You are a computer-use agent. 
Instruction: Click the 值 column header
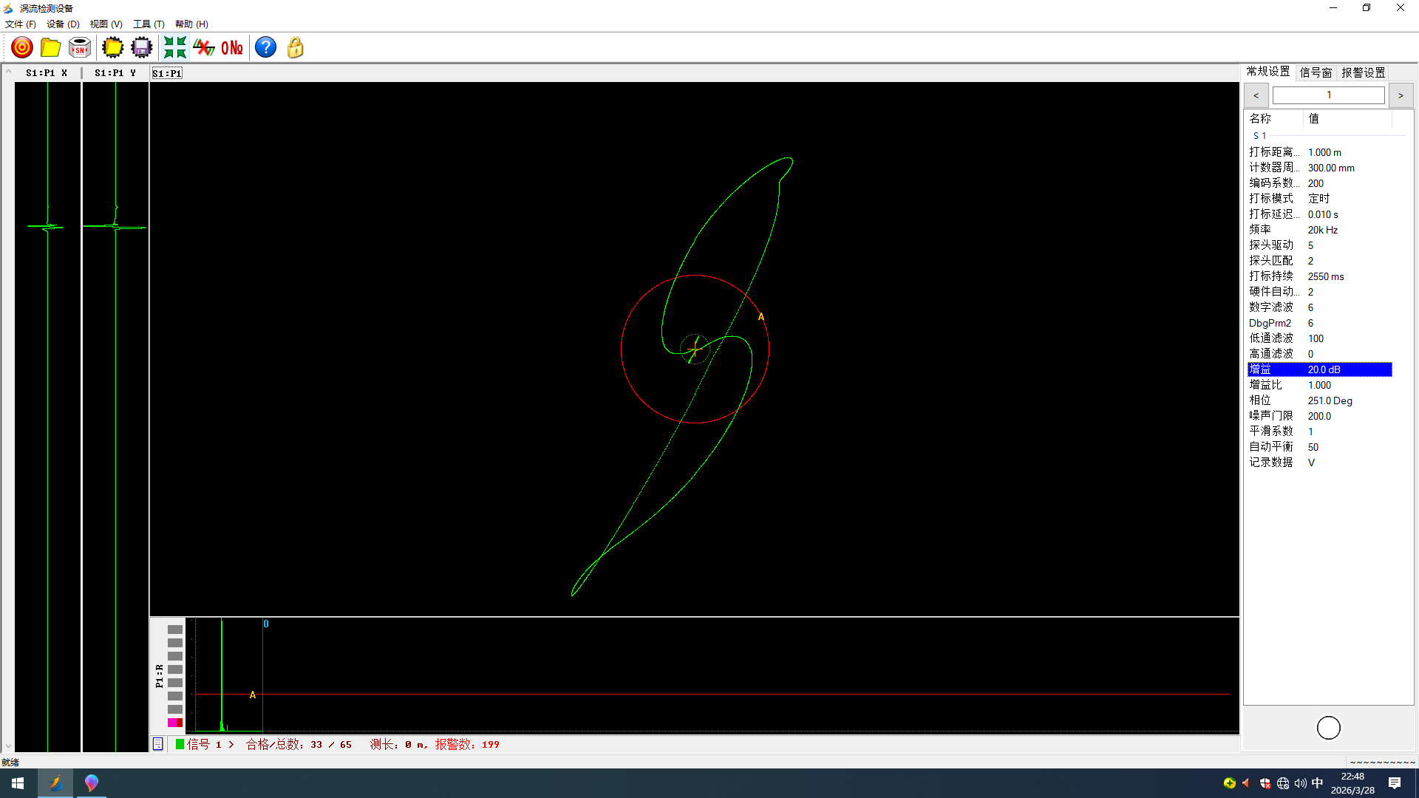point(1347,118)
